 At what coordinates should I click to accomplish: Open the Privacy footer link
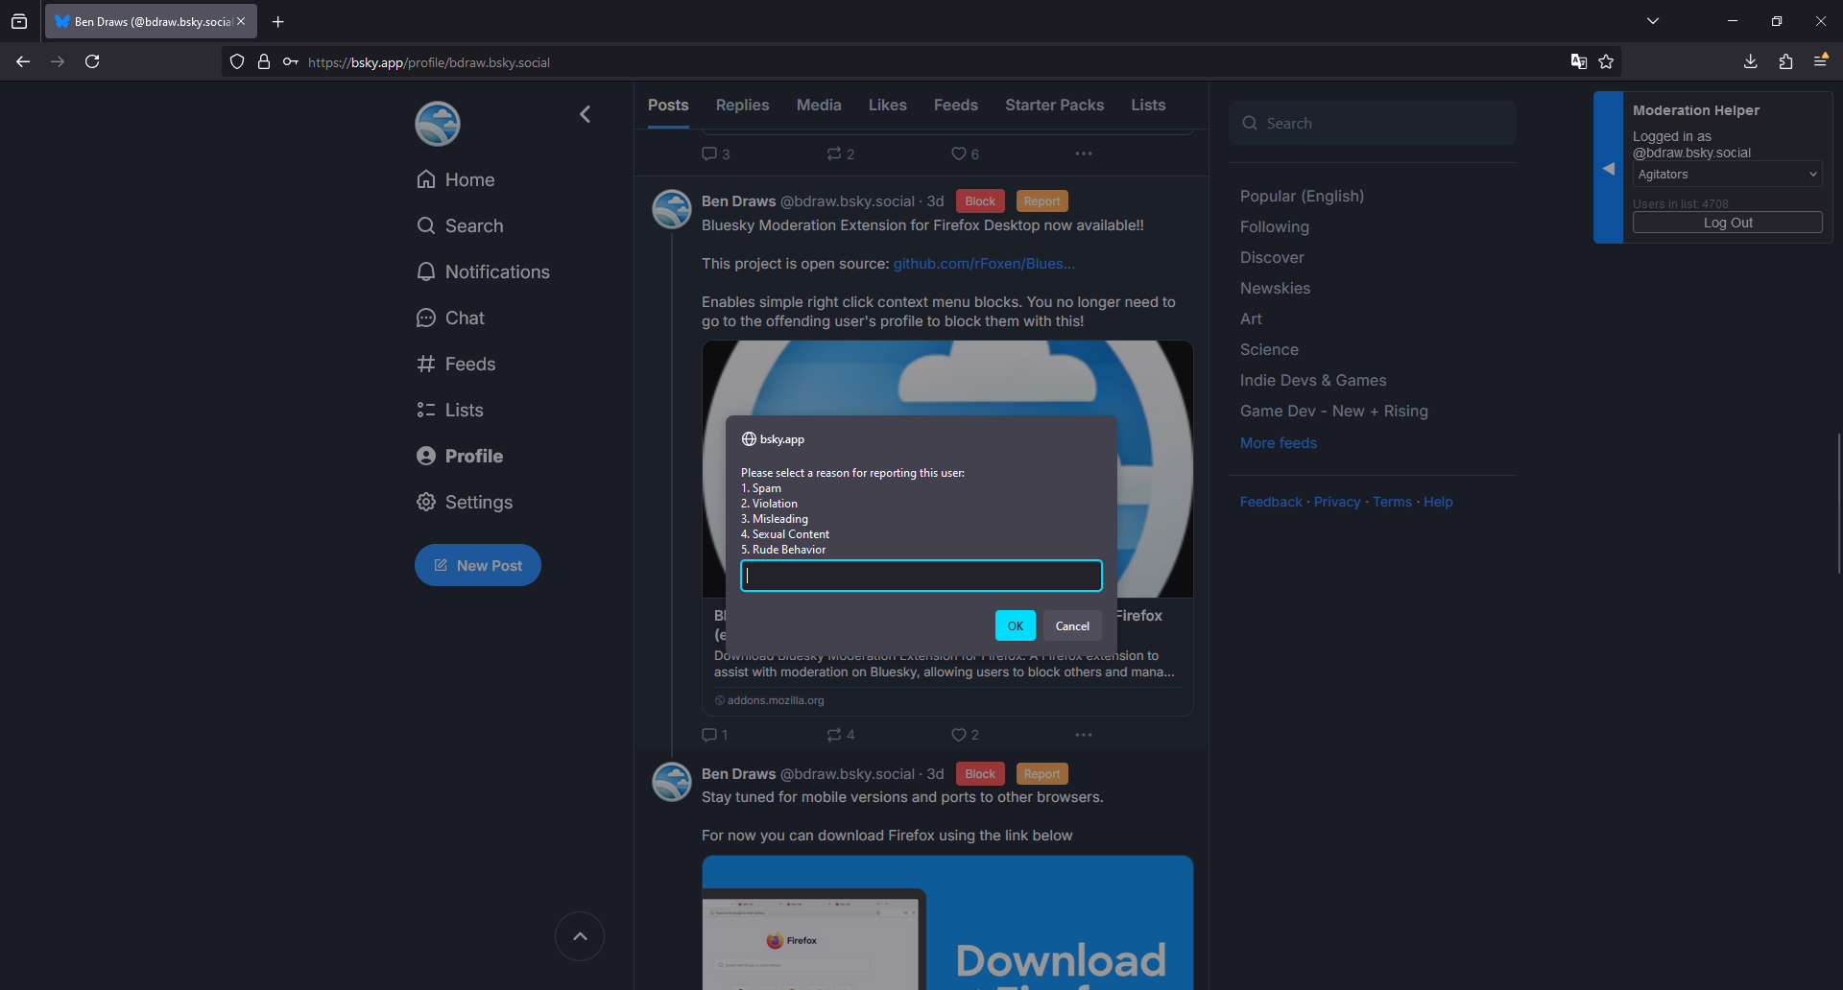pos(1337,502)
